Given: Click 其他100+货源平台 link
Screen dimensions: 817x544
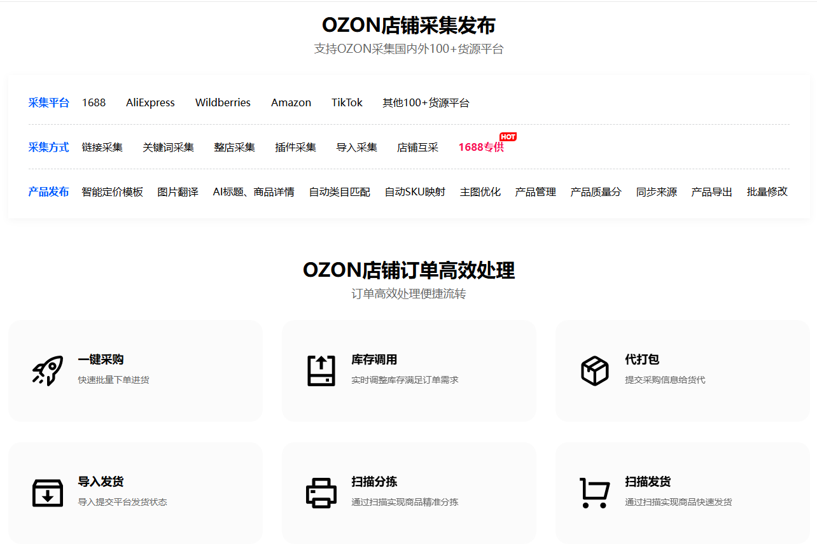Looking at the screenshot, I should [x=426, y=103].
